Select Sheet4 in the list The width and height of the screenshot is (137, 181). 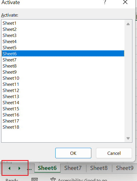click(63, 42)
